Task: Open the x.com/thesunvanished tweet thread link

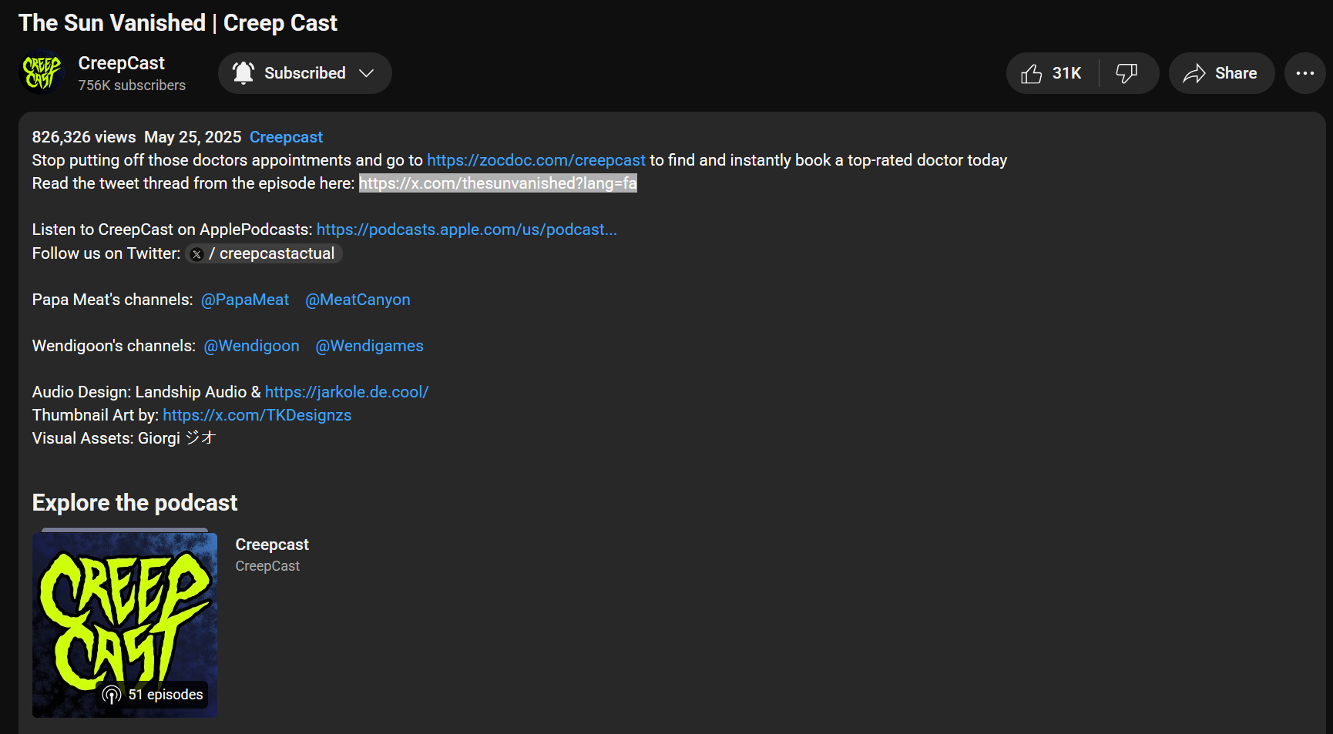Action: coord(498,183)
